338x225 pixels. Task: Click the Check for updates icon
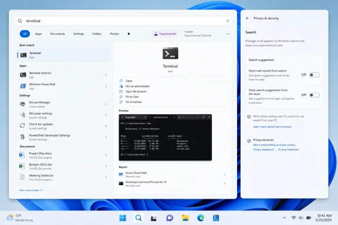pos(22,126)
